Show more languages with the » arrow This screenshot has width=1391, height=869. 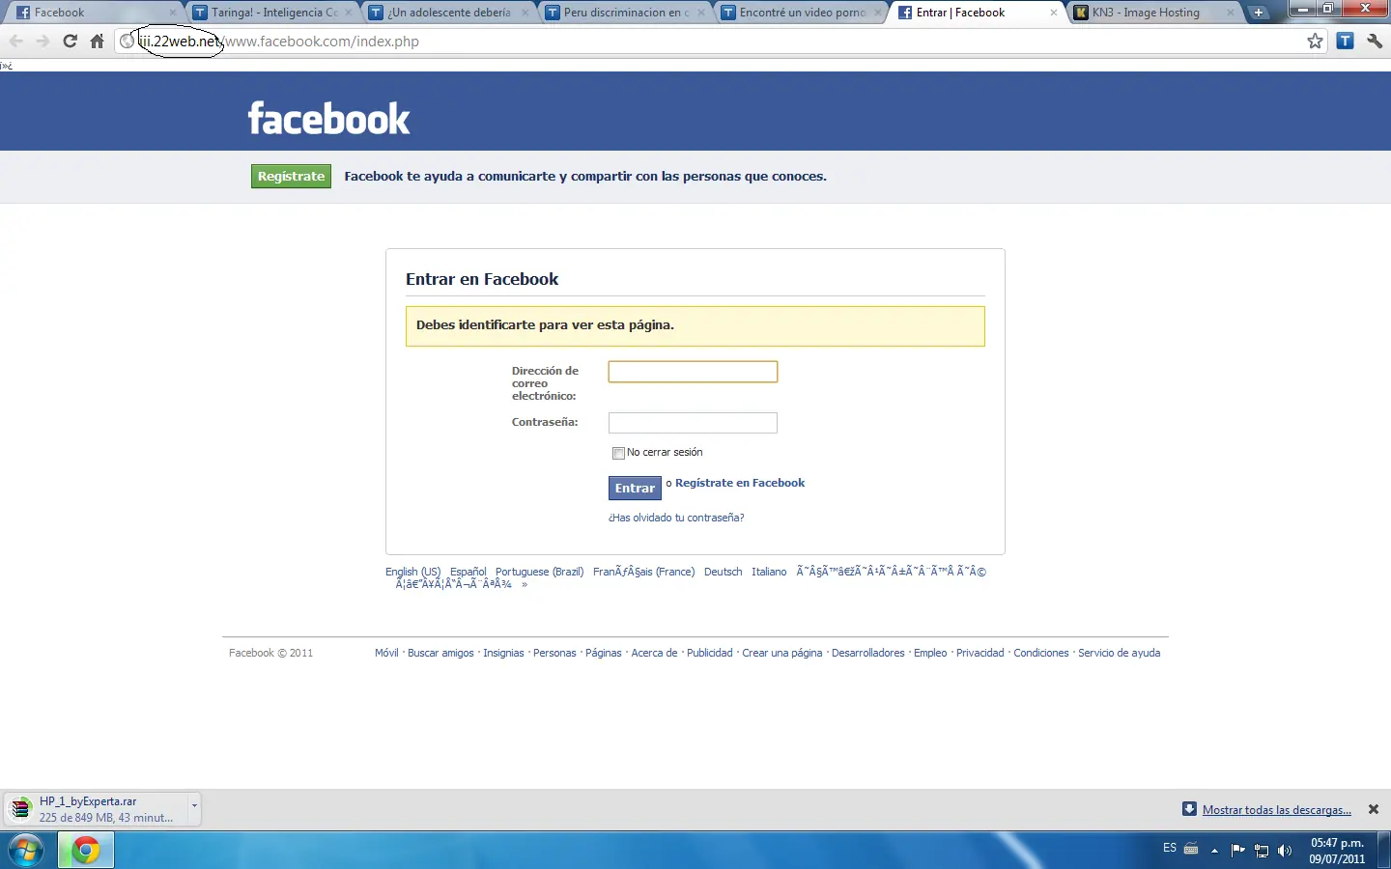(x=525, y=584)
